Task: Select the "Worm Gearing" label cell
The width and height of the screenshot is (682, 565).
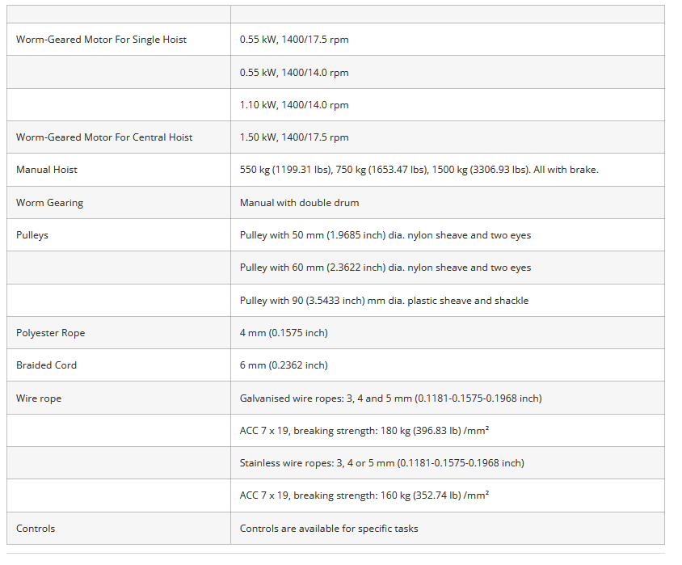Action: click(x=49, y=203)
